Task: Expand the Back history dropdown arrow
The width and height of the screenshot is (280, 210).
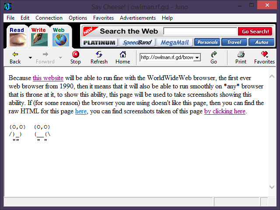Action: tap(30, 57)
